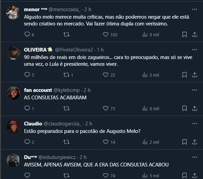The height and width of the screenshot is (179, 203).
Task: Share the fan account tweet
Action: point(195,108)
